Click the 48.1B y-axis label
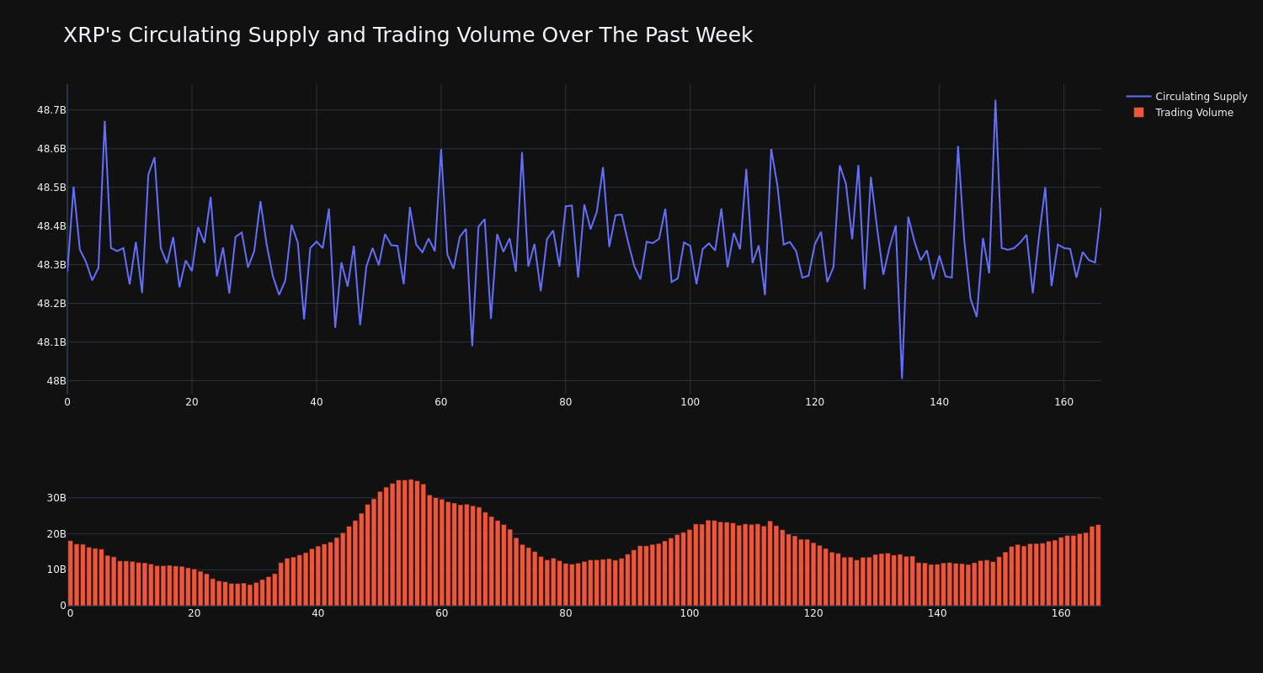This screenshot has height=673, width=1263. [51, 342]
